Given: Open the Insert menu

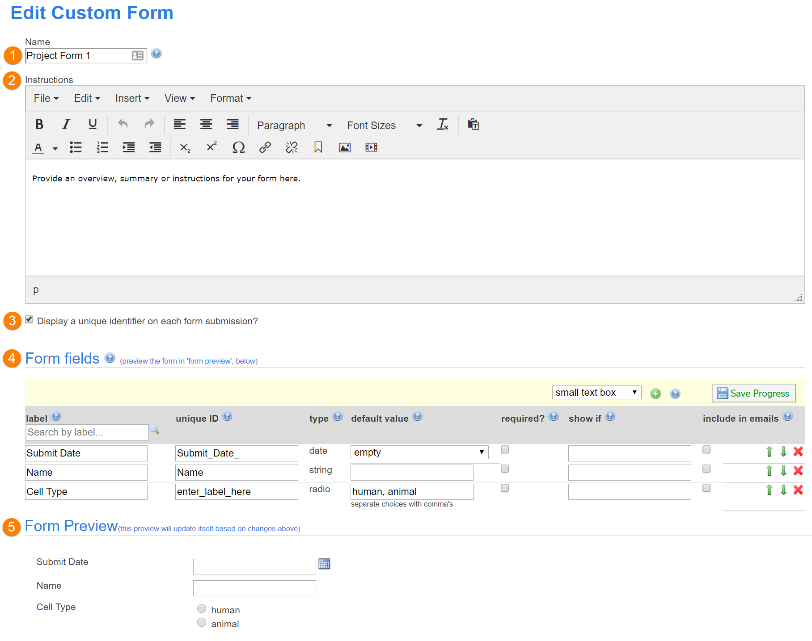Looking at the screenshot, I should click(132, 98).
